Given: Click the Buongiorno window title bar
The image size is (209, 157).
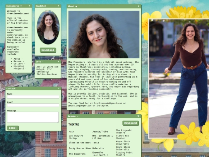Looking at the screenshot, I should [x=19, y=6].
